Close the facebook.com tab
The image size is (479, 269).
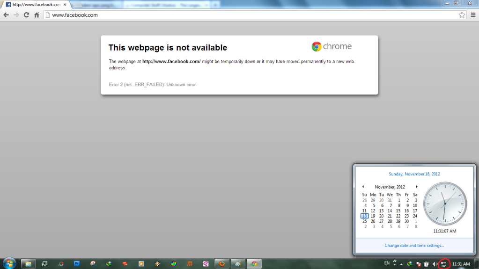click(65, 5)
